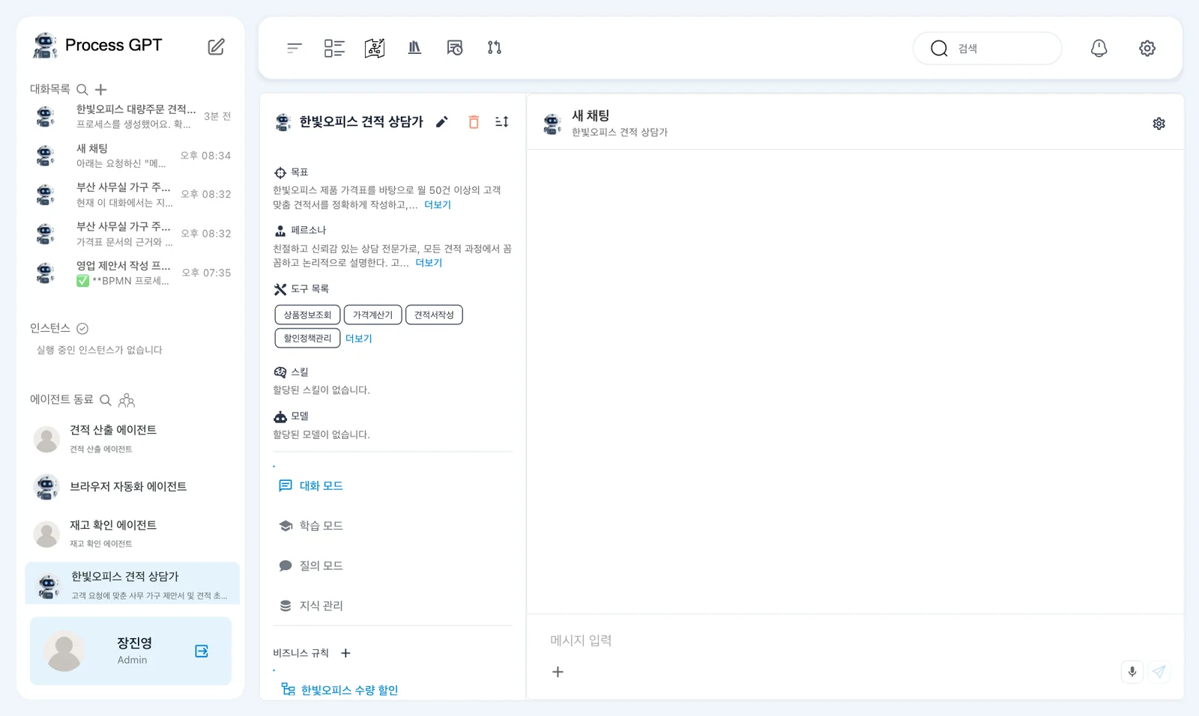
Task: Show more tools with 더보기 link
Action: point(358,339)
